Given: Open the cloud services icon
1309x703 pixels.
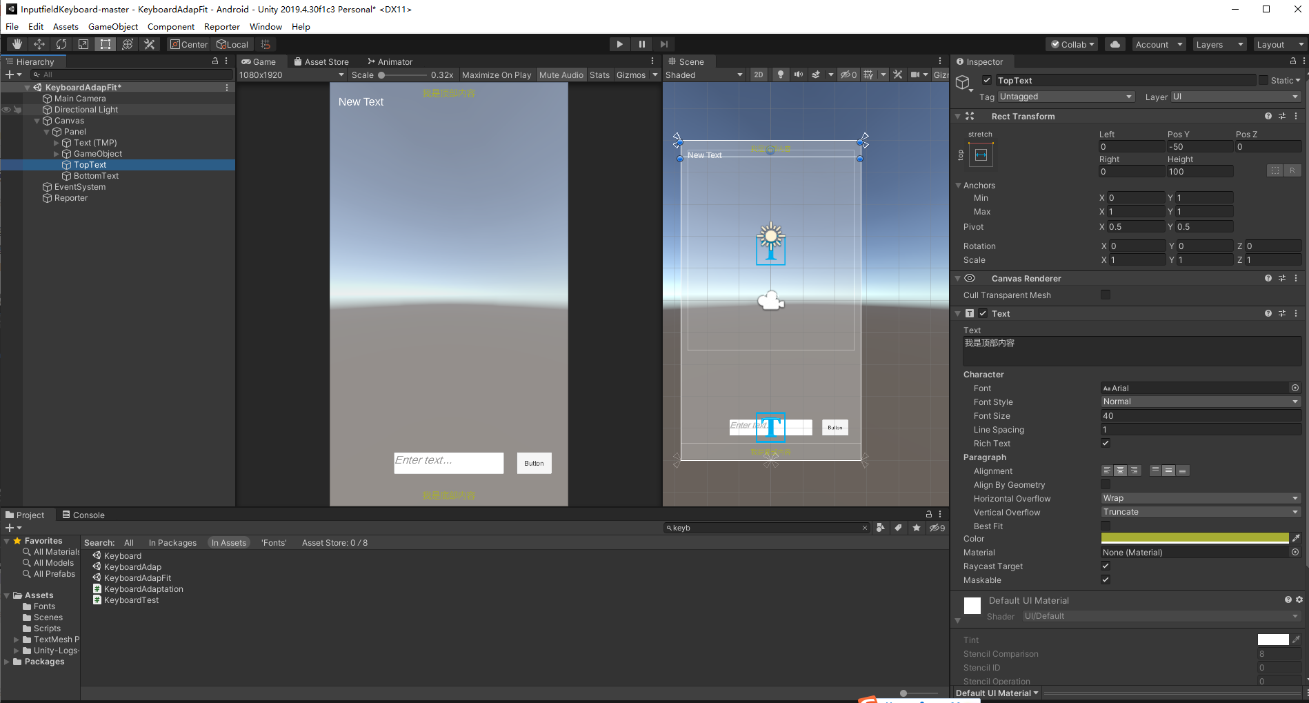Looking at the screenshot, I should coord(1115,44).
